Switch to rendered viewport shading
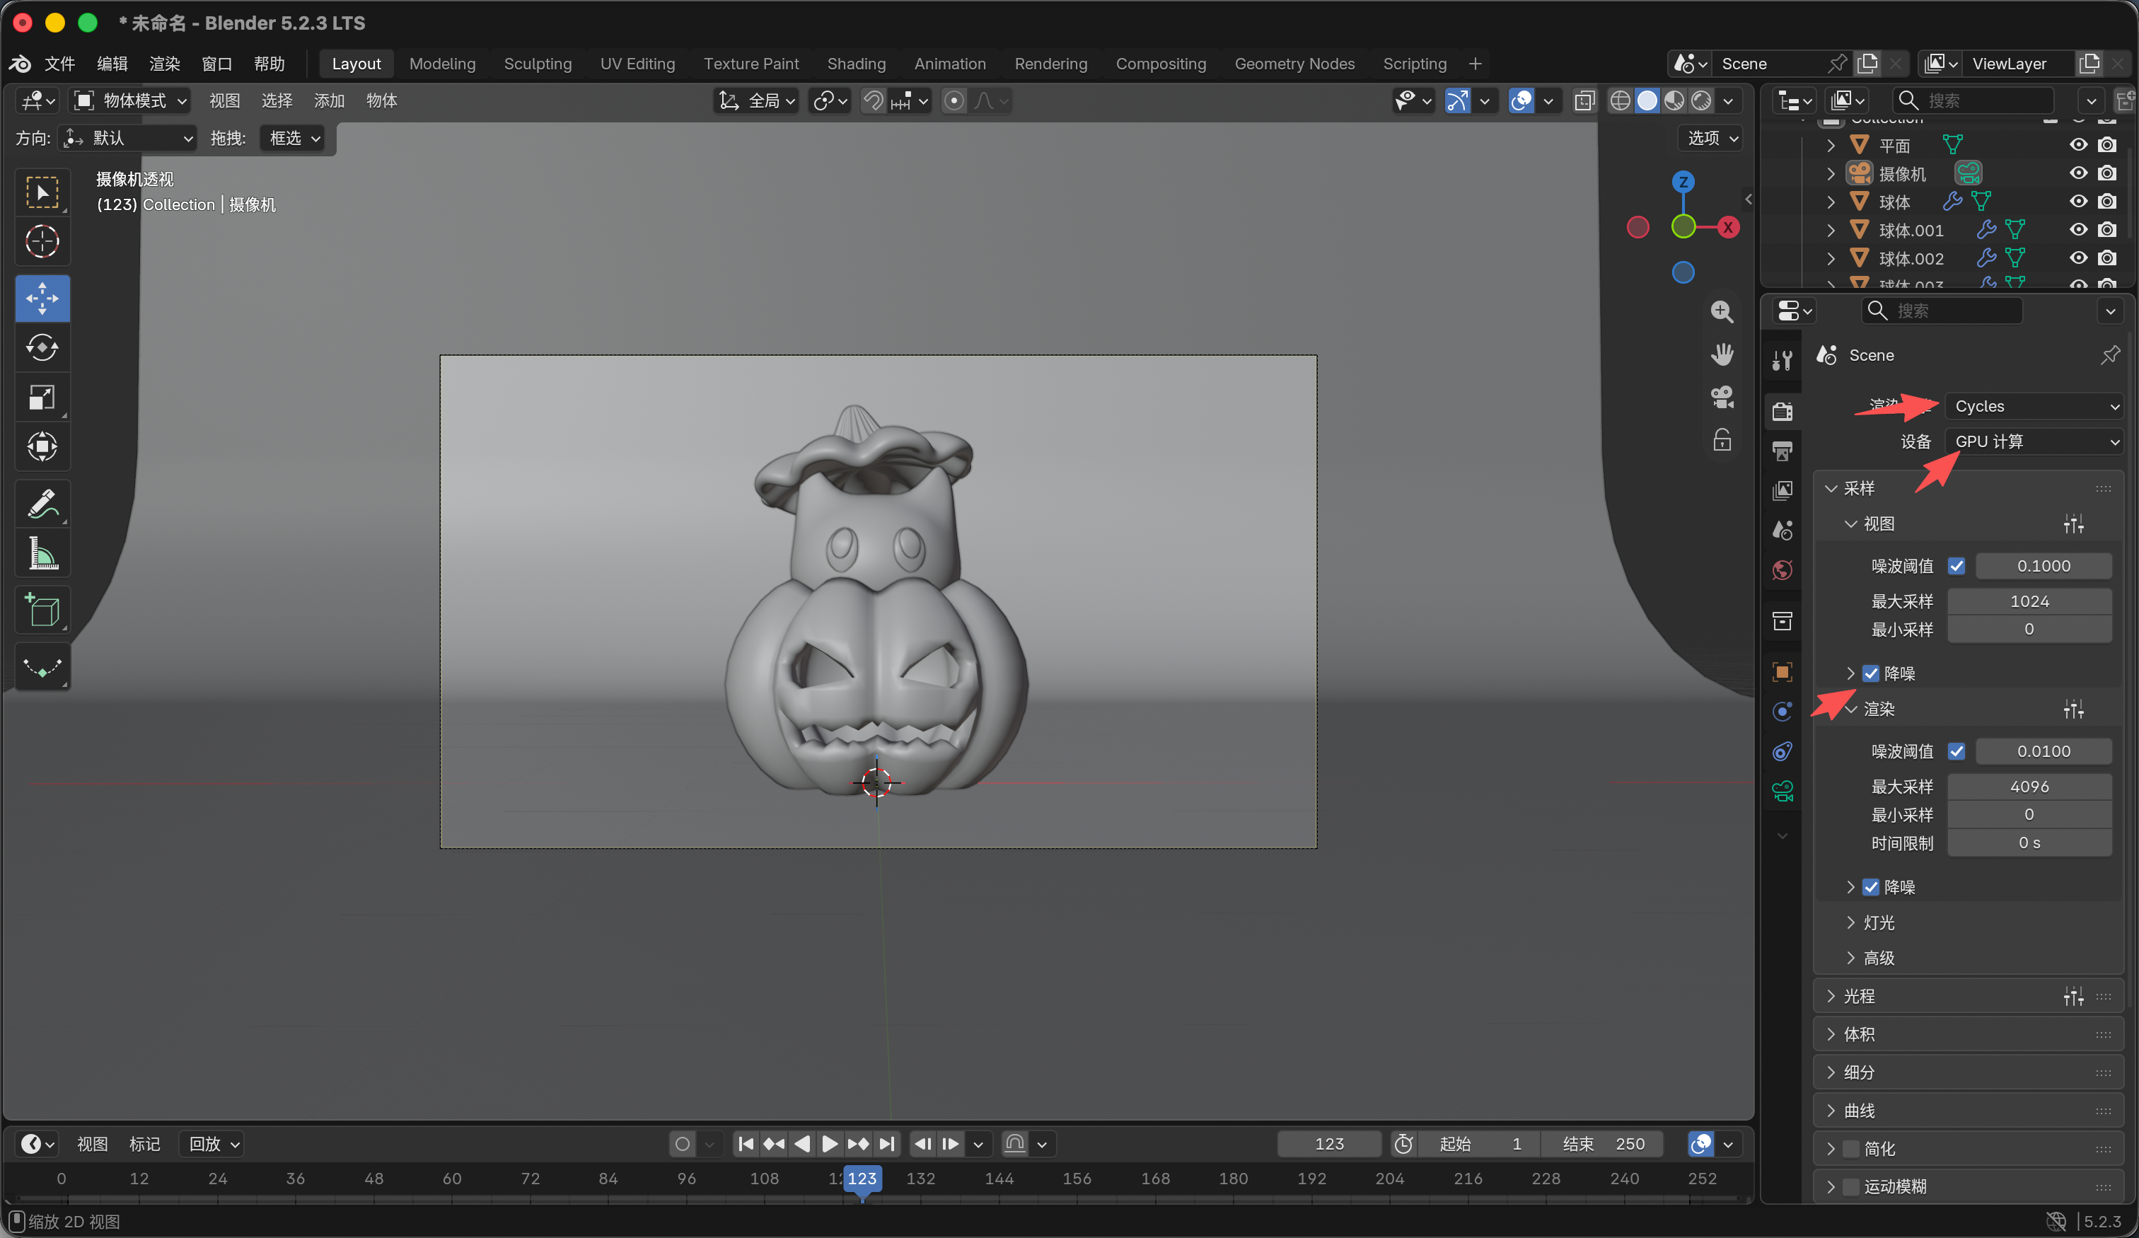 [1701, 101]
